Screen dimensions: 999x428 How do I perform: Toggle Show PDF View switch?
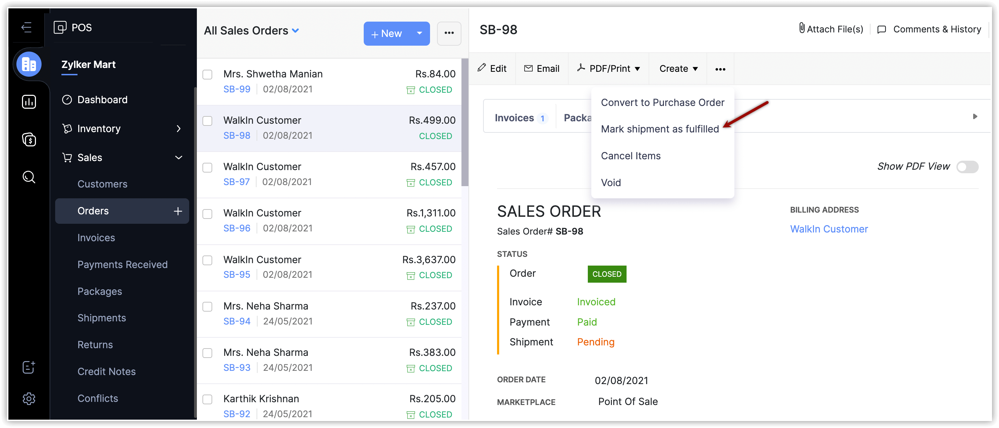[967, 167]
